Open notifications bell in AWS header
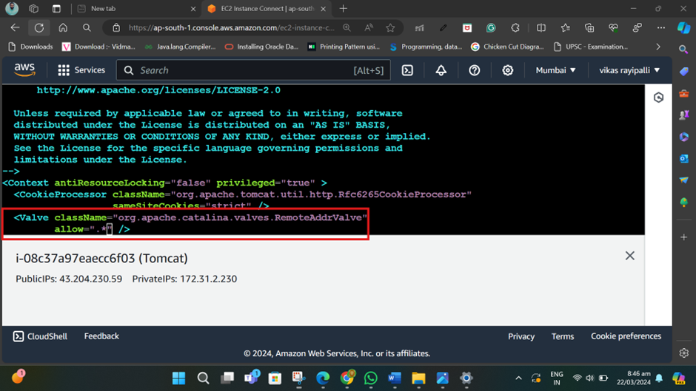Viewport: 696px width, 391px height. [441, 70]
